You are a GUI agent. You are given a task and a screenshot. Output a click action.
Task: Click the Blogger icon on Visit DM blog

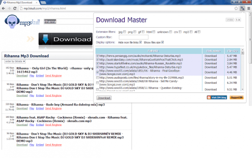coord(209,97)
